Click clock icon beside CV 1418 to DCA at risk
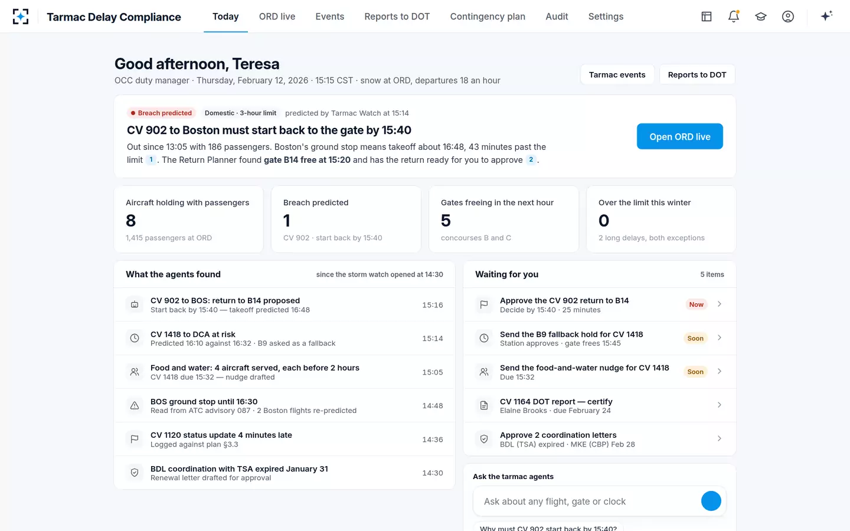850x531 pixels. [135, 339]
